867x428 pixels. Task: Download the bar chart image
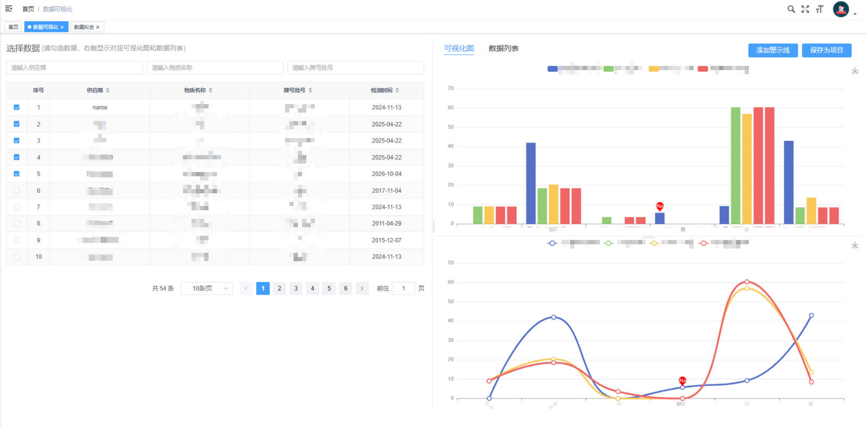[855, 70]
